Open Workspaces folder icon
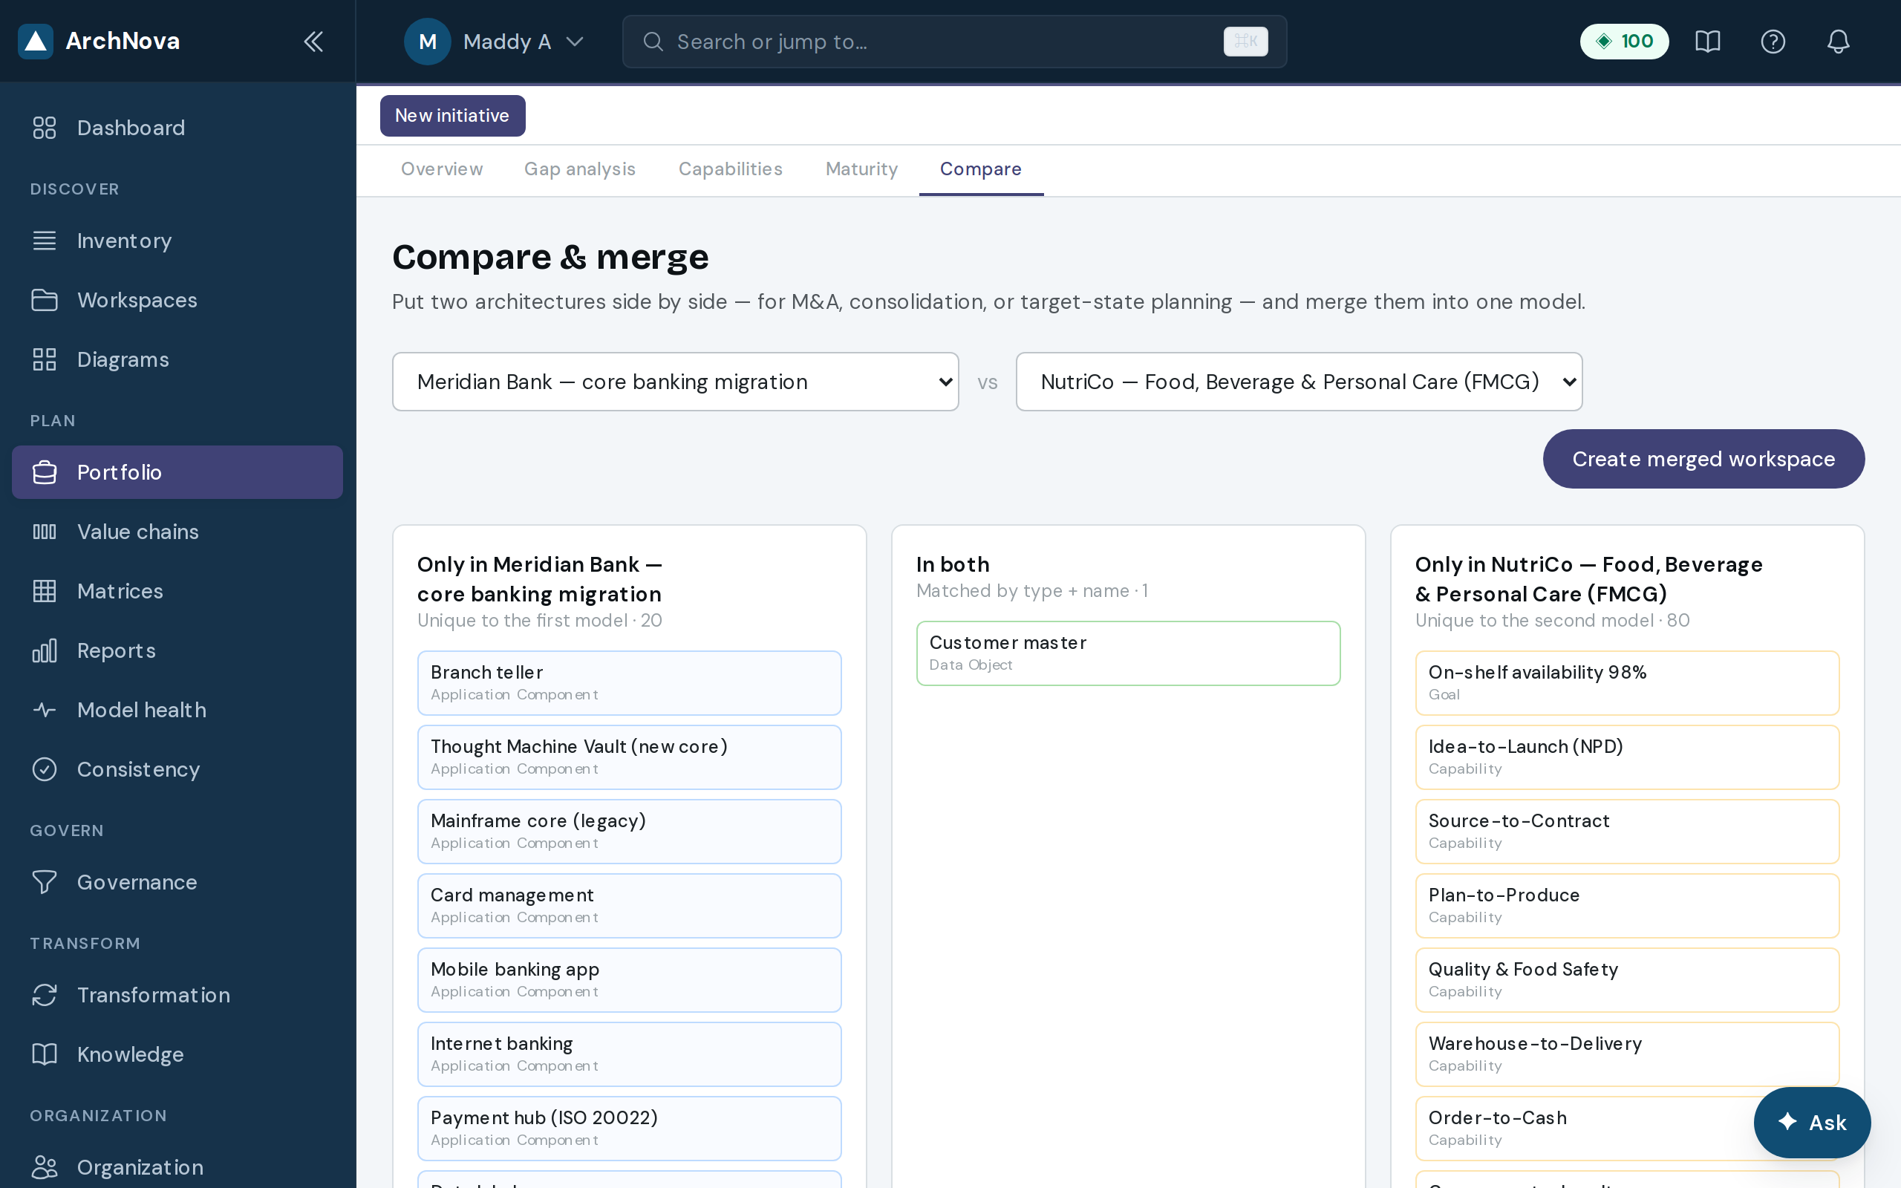Image resolution: width=1901 pixels, height=1188 pixels. tap(45, 300)
